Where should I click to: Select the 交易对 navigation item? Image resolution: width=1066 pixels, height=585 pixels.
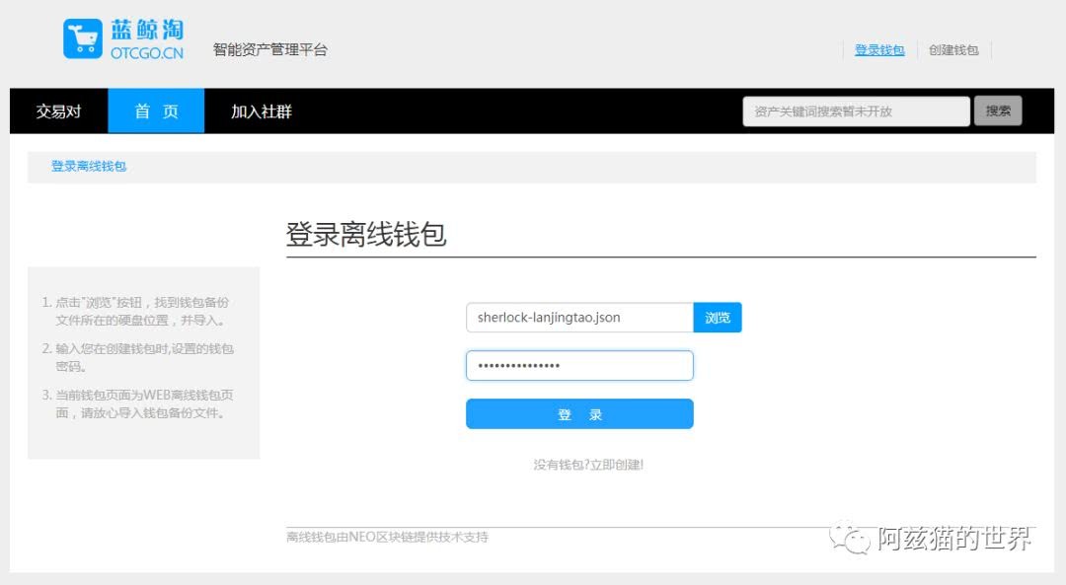pyautogui.click(x=58, y=111)
